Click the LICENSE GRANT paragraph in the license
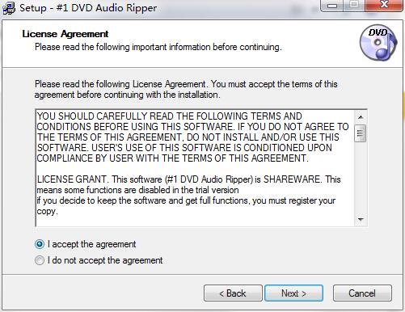Viewport: 405px width, 312px height. 188,196
